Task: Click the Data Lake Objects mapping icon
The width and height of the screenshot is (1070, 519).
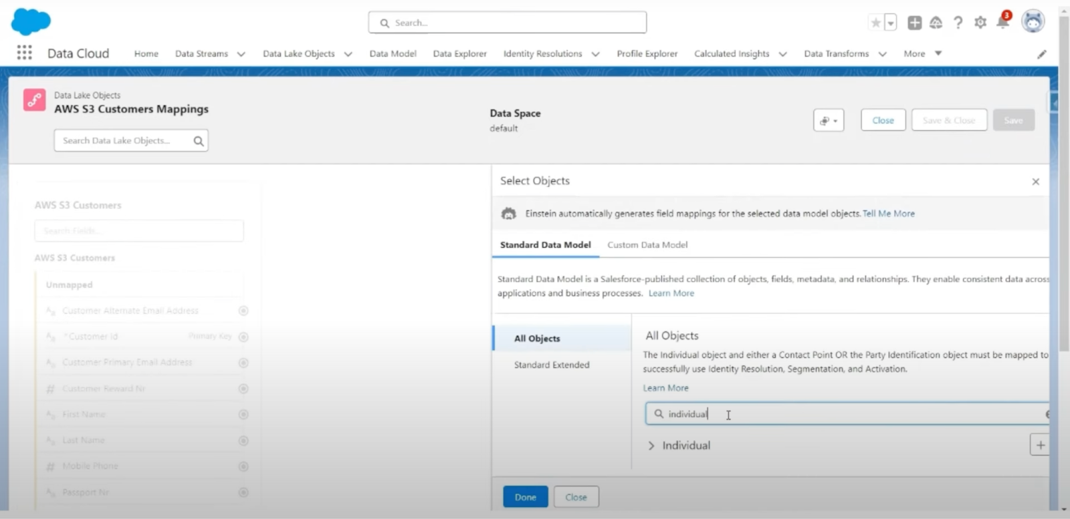Action: coord(35,100)
